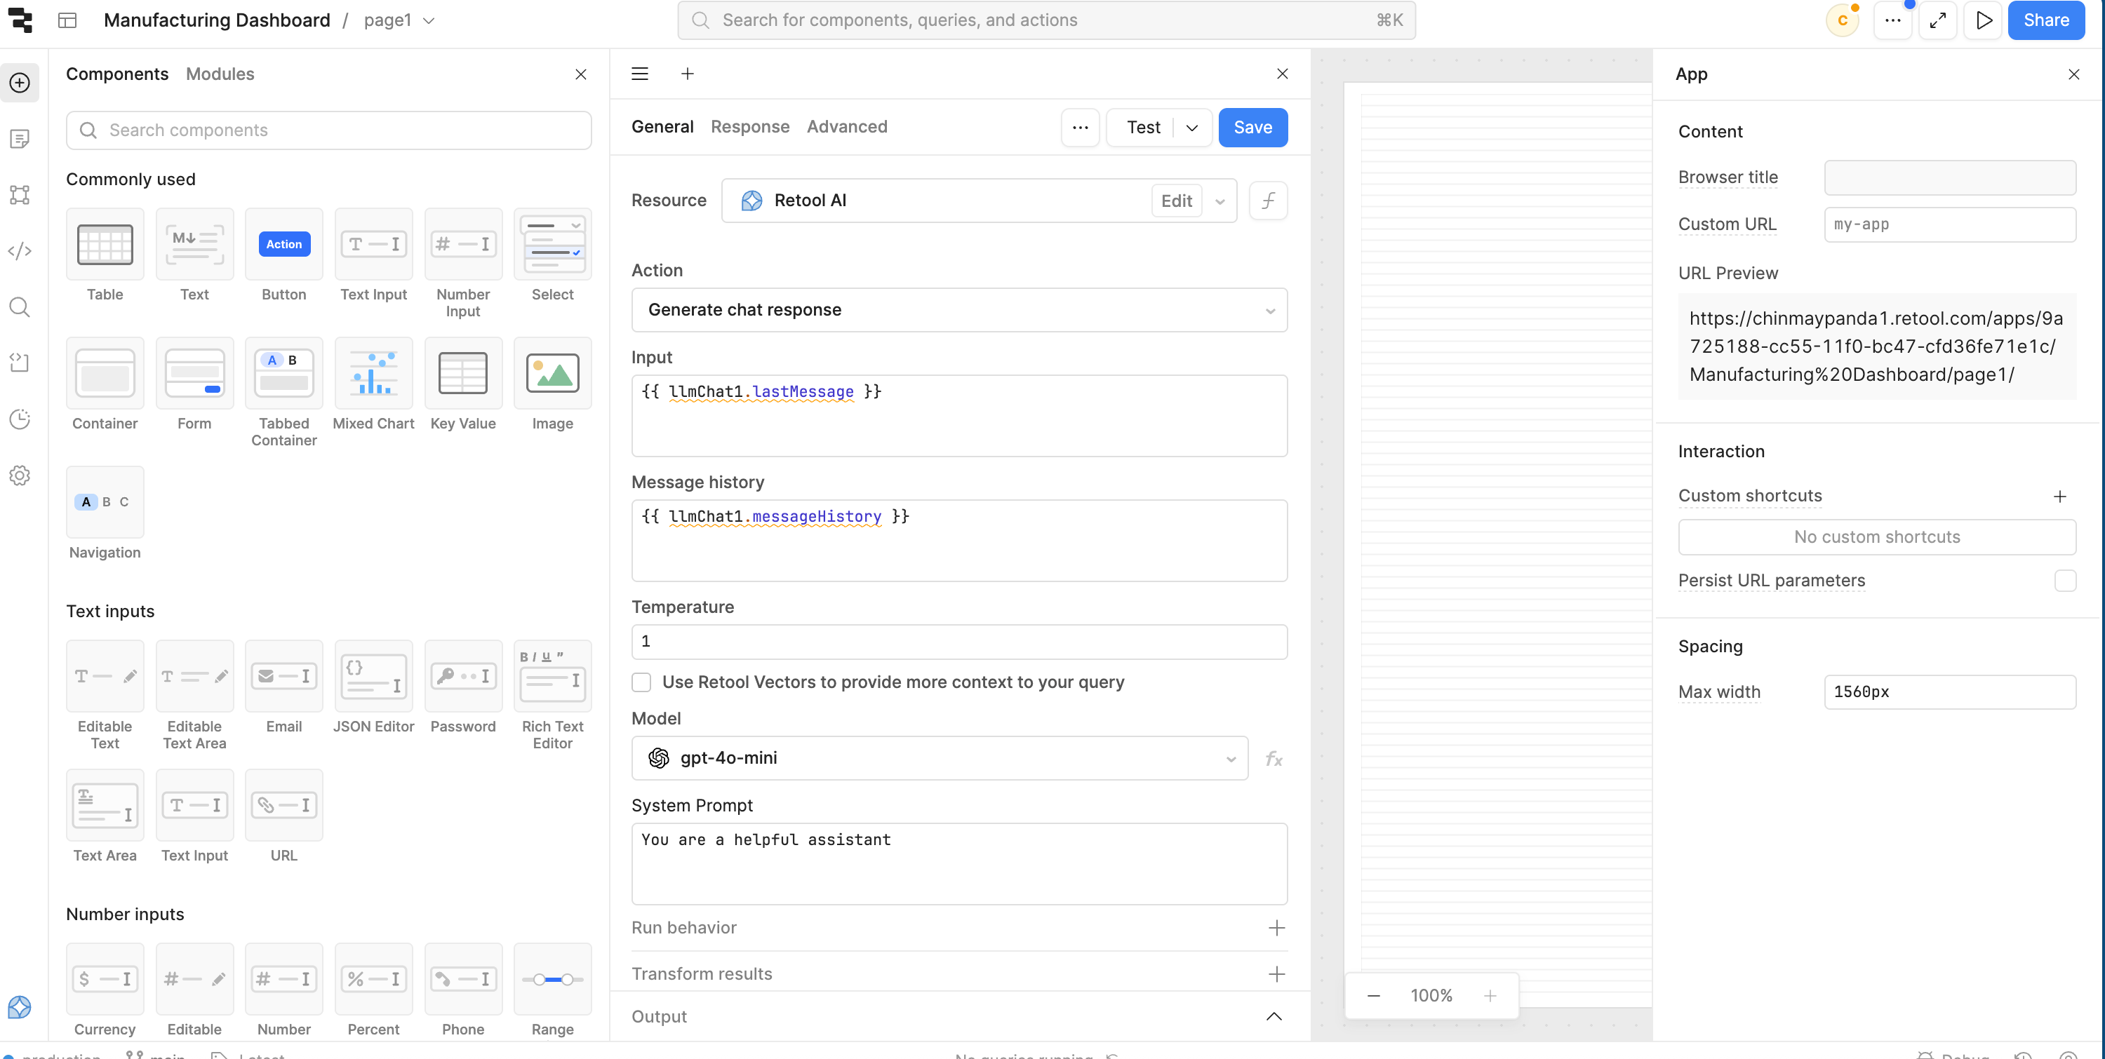Toggle the dynamic fx button beside Model
The image size is (2105, 1059).
coord(1273,759)
